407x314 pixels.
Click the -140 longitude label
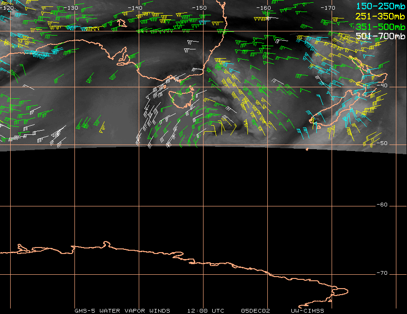click(x=135, y=8)
